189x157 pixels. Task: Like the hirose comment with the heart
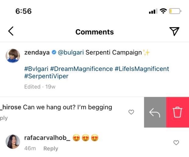click(x=131, y=112)
